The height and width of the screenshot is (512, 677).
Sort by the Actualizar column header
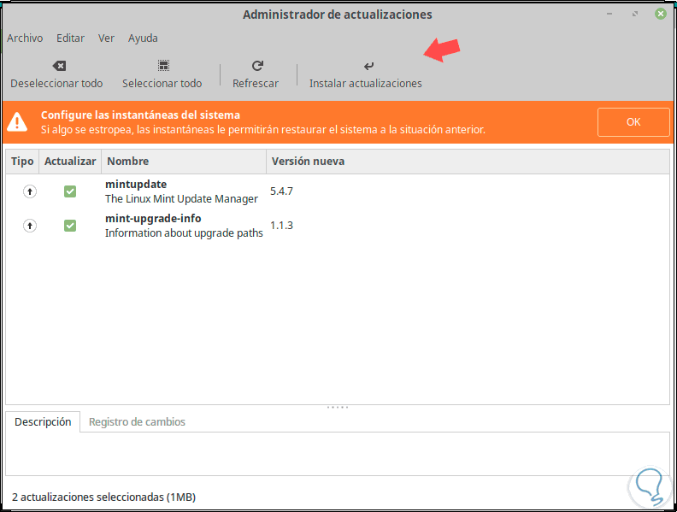point(70,162)
